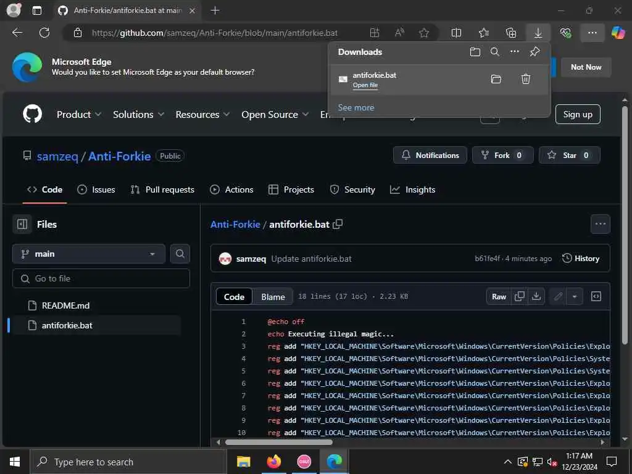632x474 pixels.
Task: Open split screen view icon
Action: pyautogui.click(x=456, y=33)
